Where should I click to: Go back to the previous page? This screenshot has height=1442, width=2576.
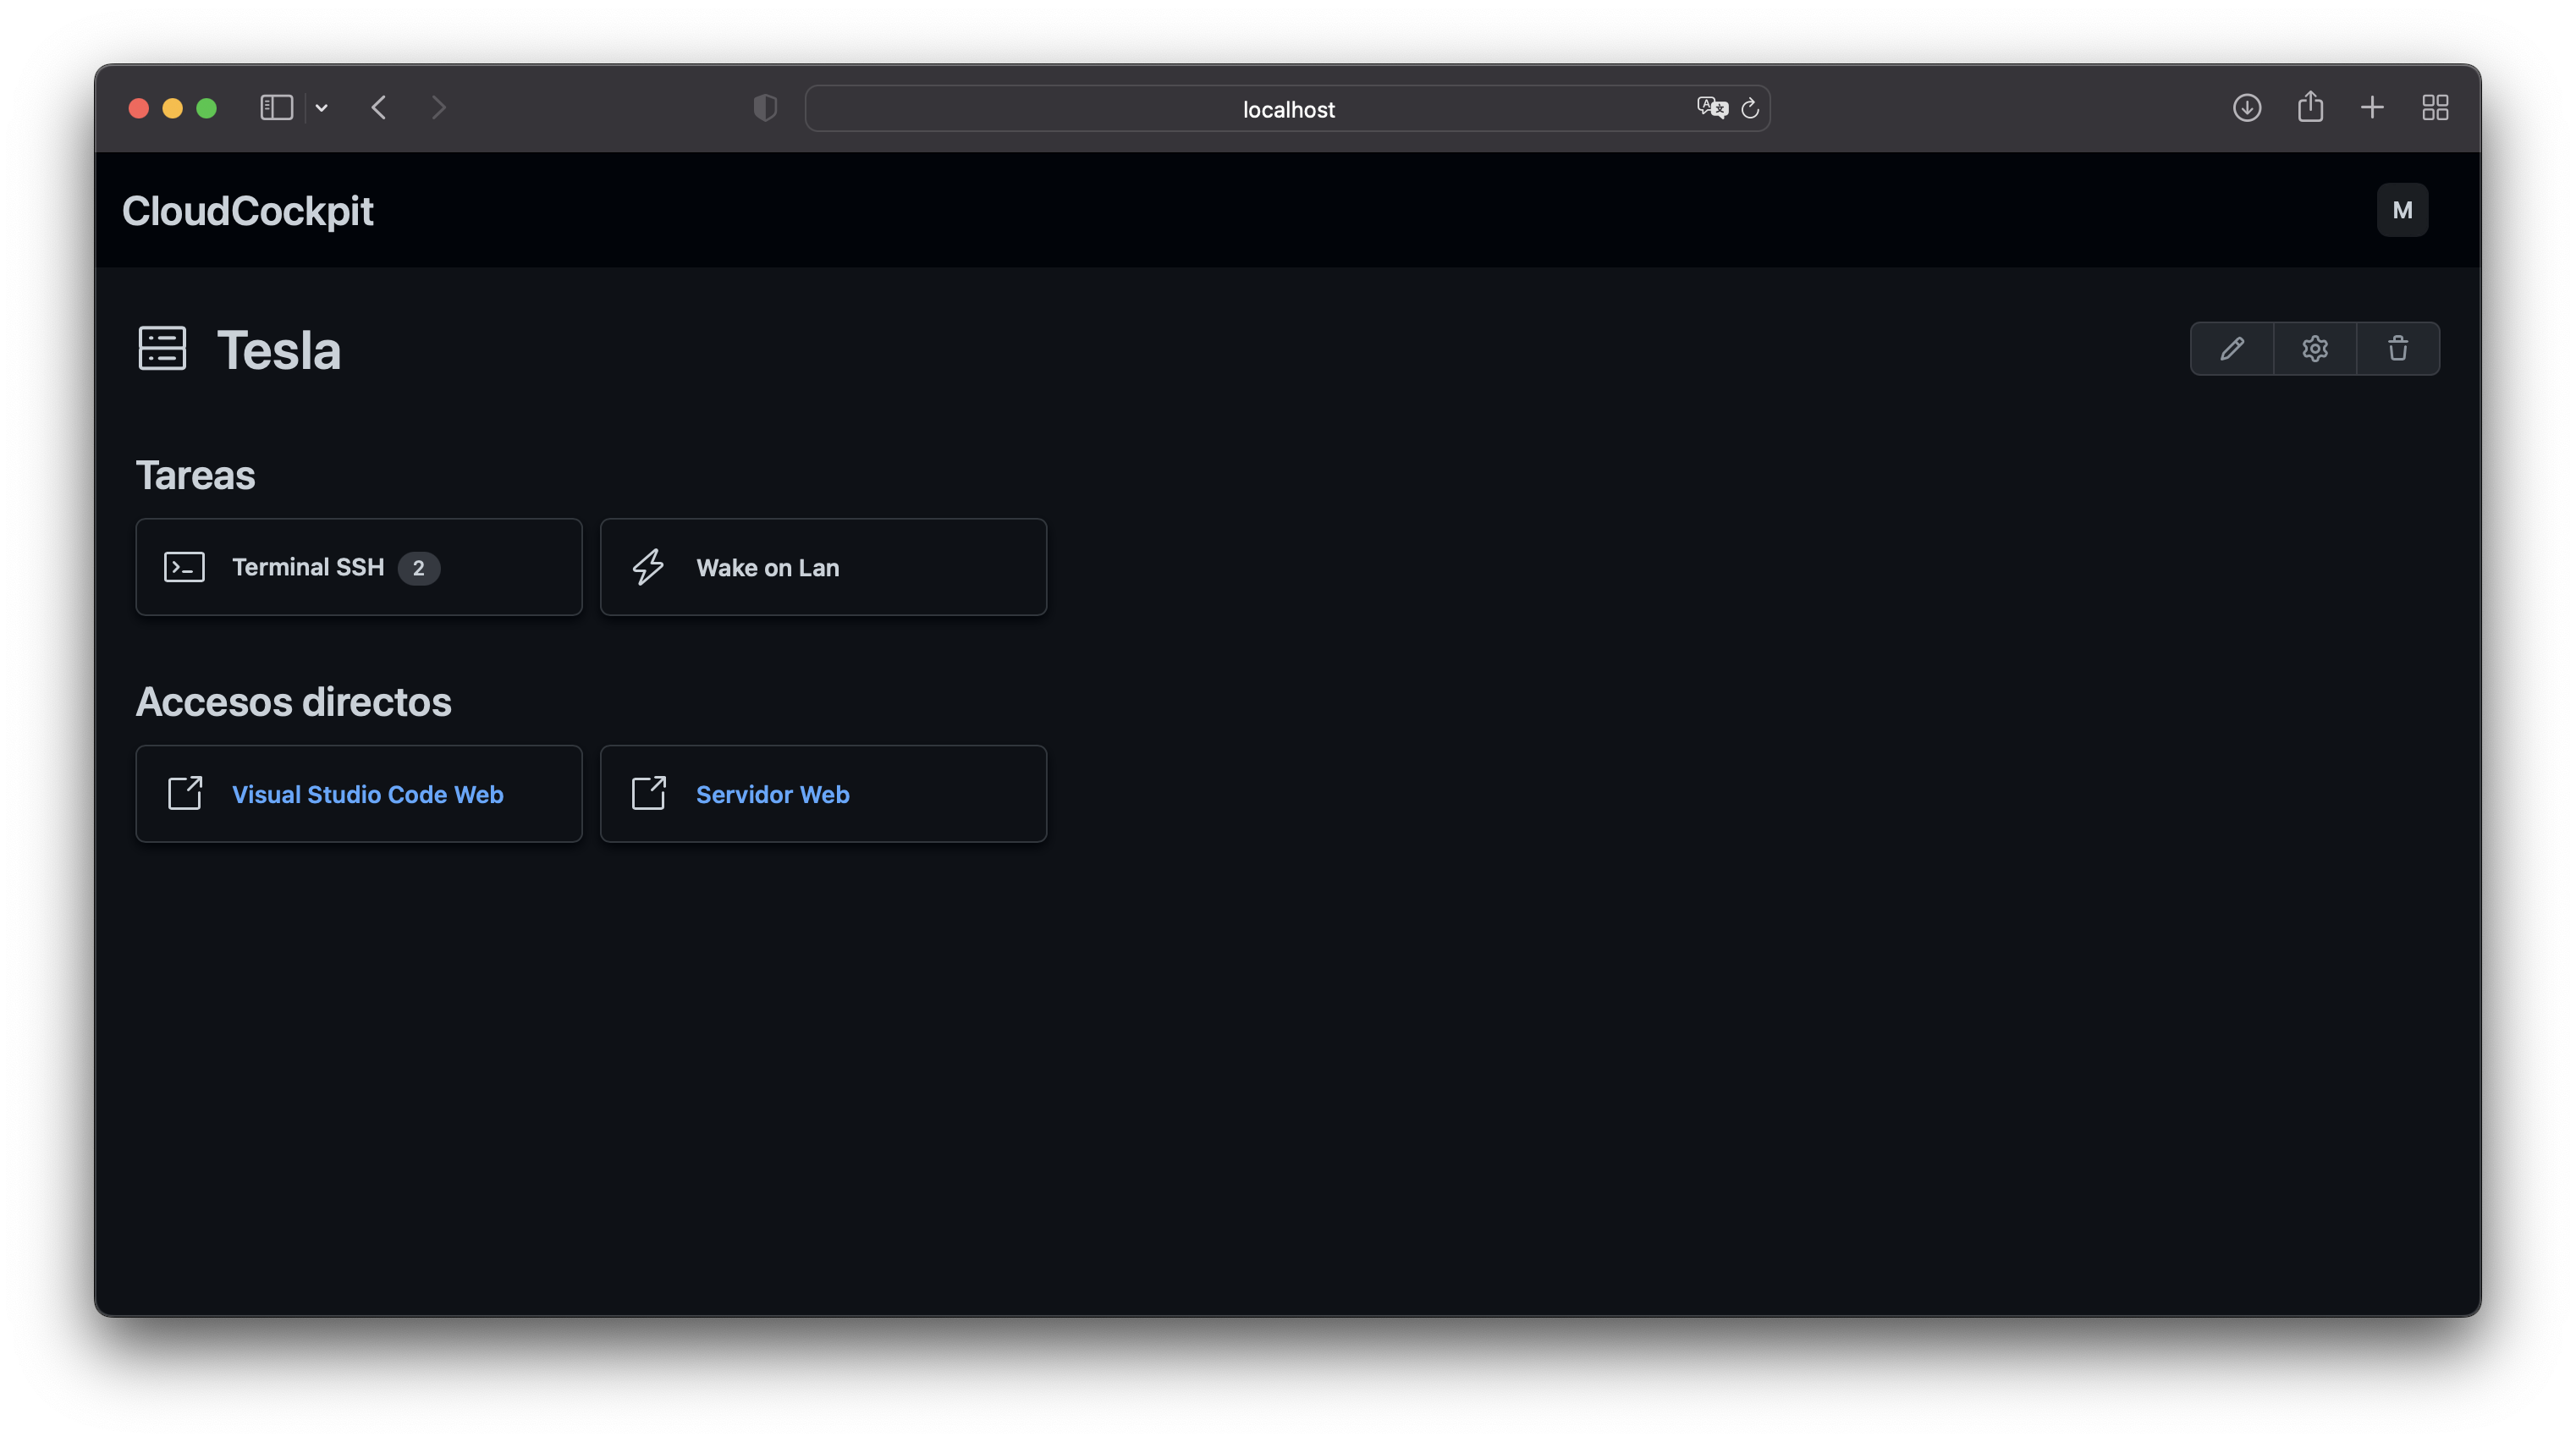(379, 108)
